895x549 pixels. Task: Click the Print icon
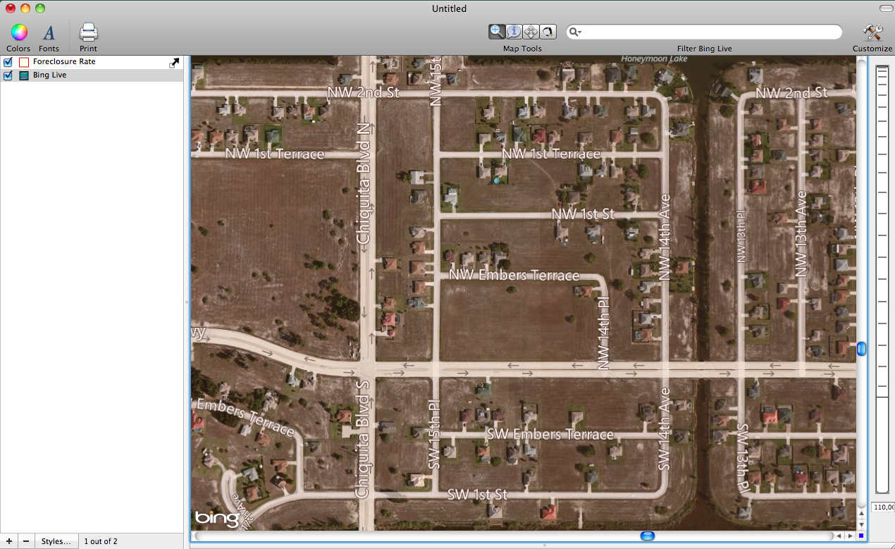[x=88, y=32]
